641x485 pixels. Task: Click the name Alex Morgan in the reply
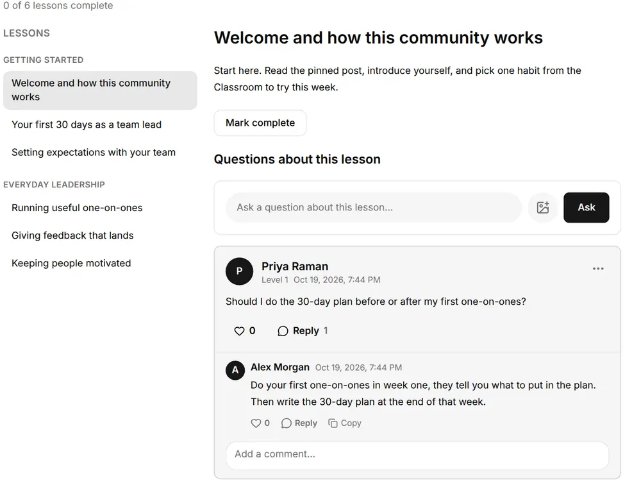pos(280,367)
